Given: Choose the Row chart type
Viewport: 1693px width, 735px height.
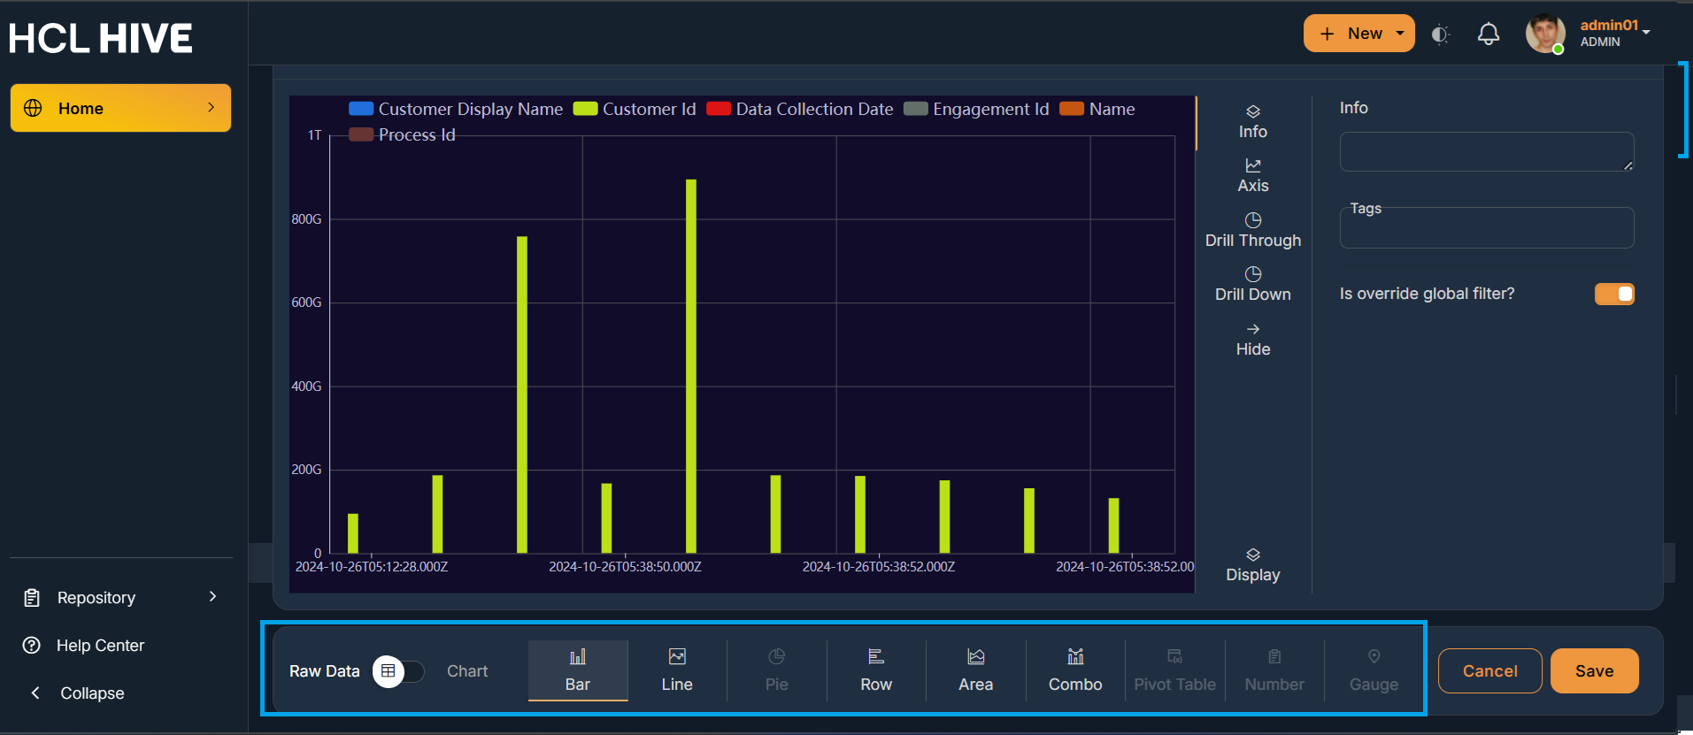Looking at the screenshot, I should (x=876, y=670).
